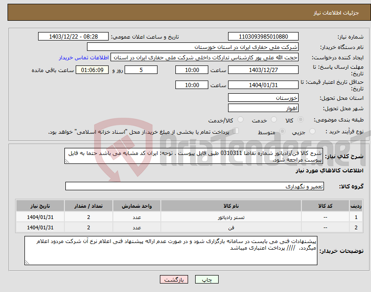Click the جزئیات اطلاعات نیاز page title
The height and width of the screenshot is (292, 371).
[x=336, y=13]
